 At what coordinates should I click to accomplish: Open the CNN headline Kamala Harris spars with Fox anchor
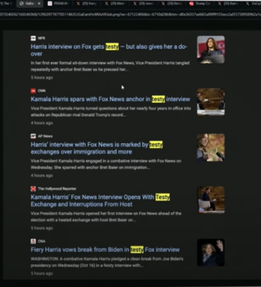coord(111,99)
